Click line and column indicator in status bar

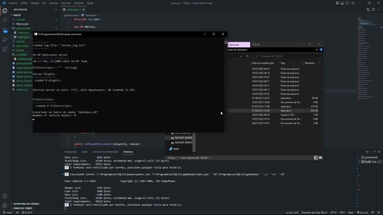[x=292, y=213]
